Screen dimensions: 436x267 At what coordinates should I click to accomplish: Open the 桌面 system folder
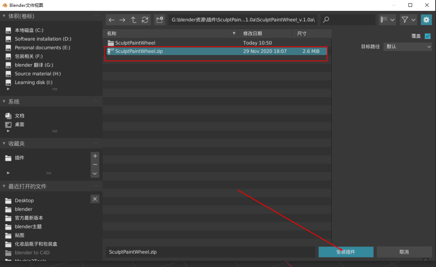pyautogui.click(x=19, y=125)
